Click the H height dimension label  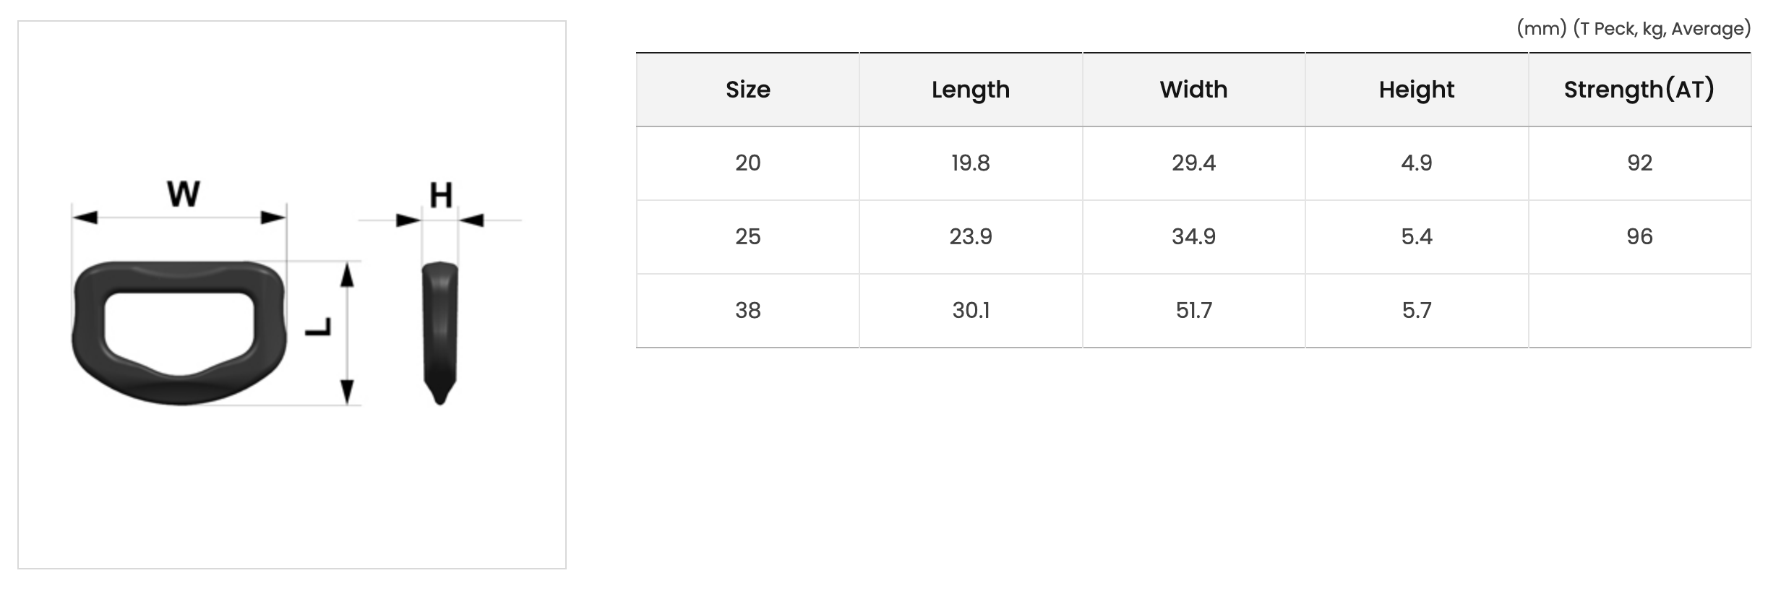tap(441, 195)
